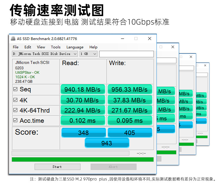
Task: Disable the 4K-64Thrd test checkbox
Action: [15, 110]
